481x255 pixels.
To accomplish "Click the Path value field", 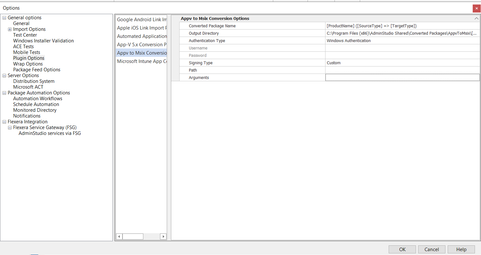I will (x=402, y=70).
